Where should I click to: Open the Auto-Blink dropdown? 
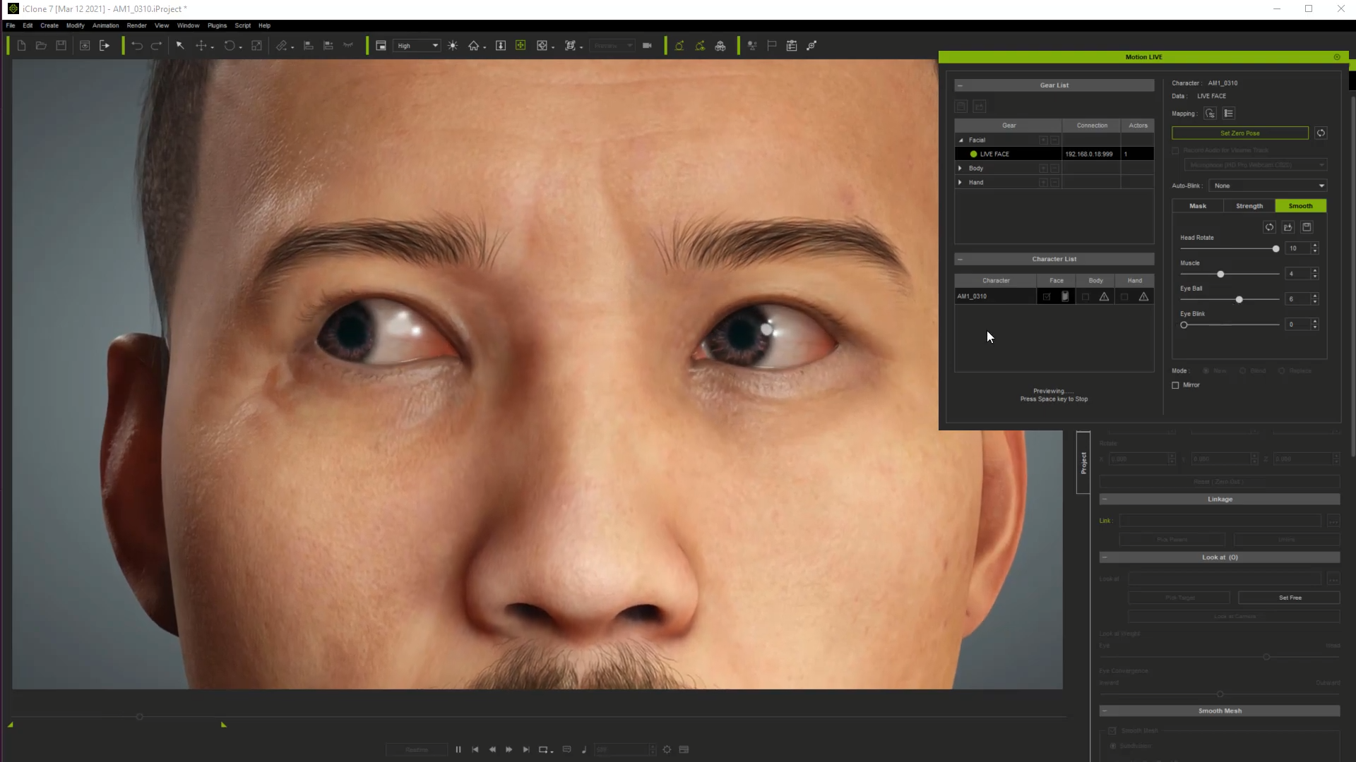point(1268,186)
